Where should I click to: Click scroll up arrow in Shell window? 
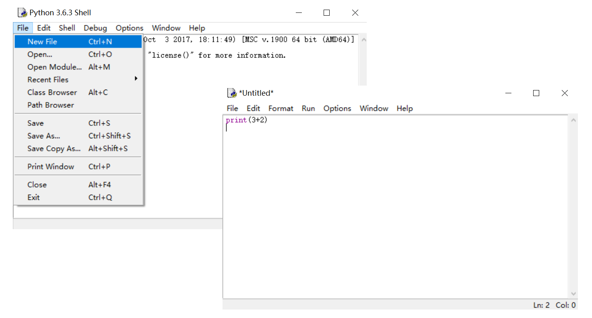pyautogui.click(x=363, y=40)
